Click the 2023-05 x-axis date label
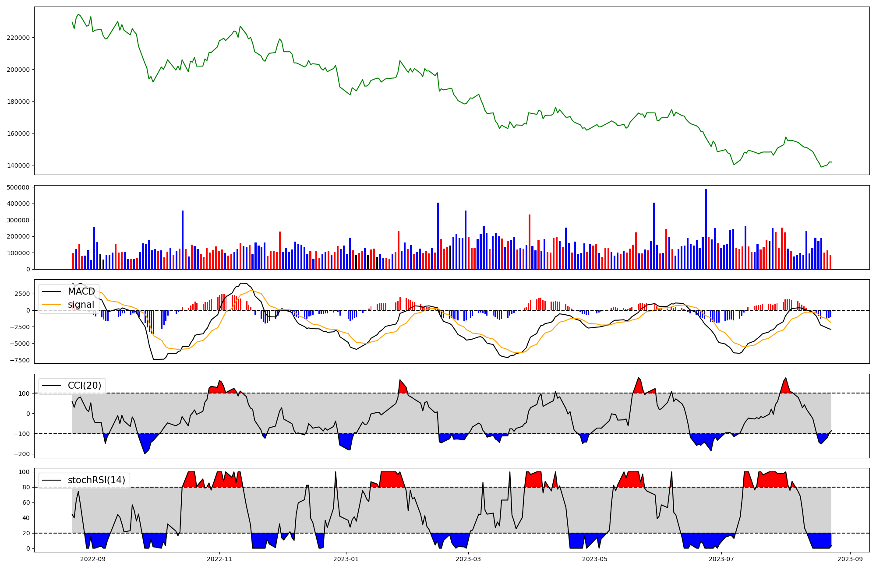Viewport: 876px width, 569px height. pyautogui.click(x=595, y=559)
